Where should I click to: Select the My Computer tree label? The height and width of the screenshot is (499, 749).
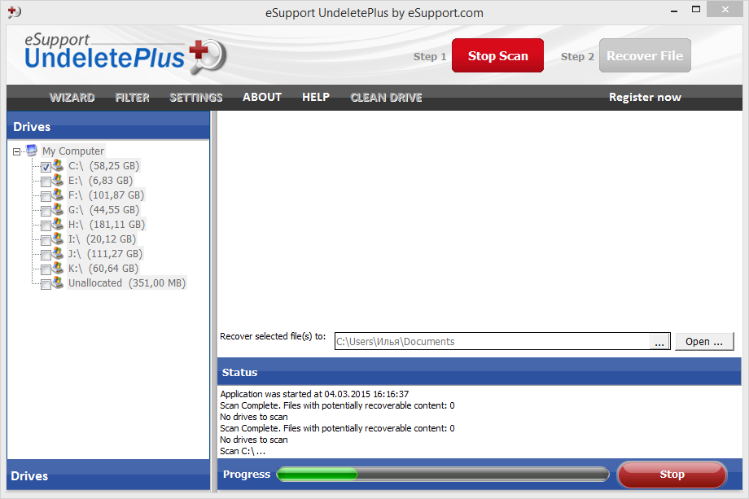[73, 151]
